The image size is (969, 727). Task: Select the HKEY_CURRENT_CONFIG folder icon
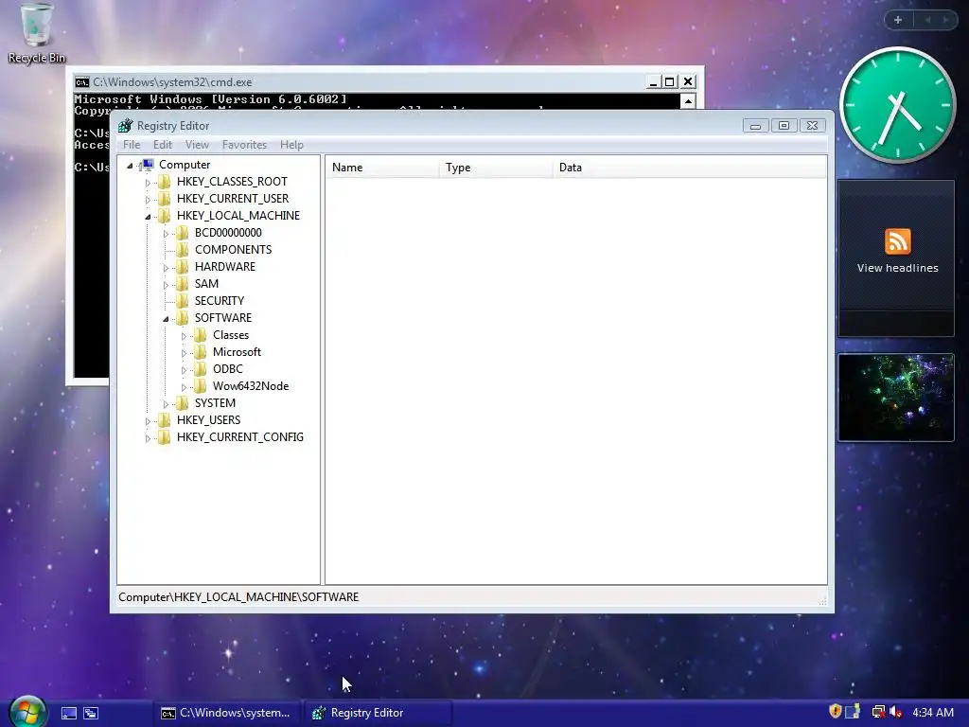(x=165, y=437)
